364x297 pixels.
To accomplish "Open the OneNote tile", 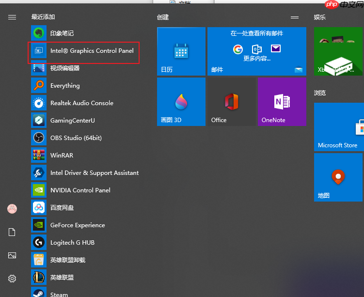I will pyautogui.click(x=282, y=102).
